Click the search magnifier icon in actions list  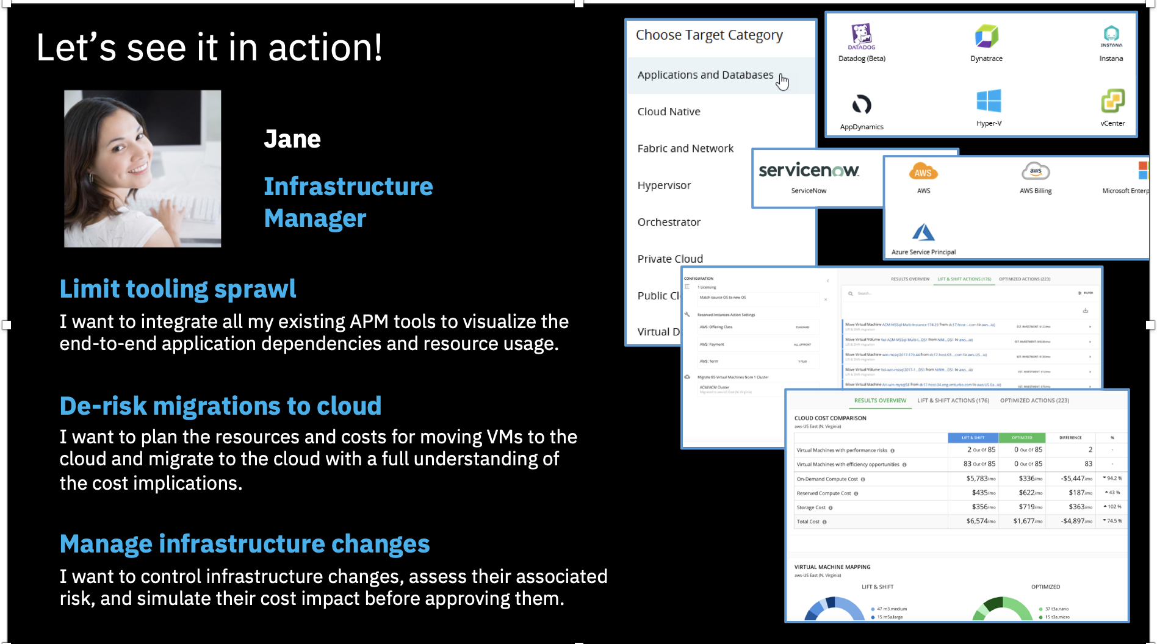click(x=850, y=293)
